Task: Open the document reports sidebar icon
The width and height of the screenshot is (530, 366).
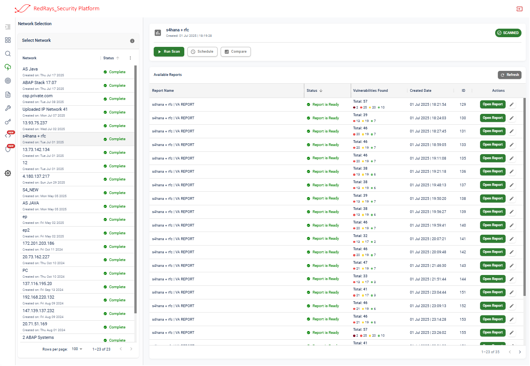Action: click(8, 95)
